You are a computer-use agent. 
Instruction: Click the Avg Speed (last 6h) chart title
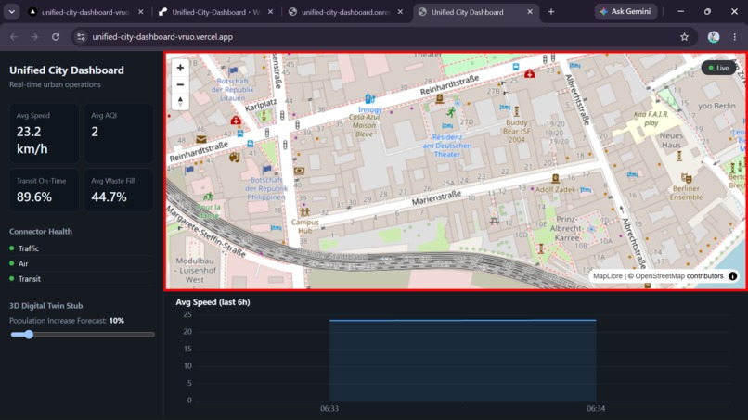(x=213, y=301)
